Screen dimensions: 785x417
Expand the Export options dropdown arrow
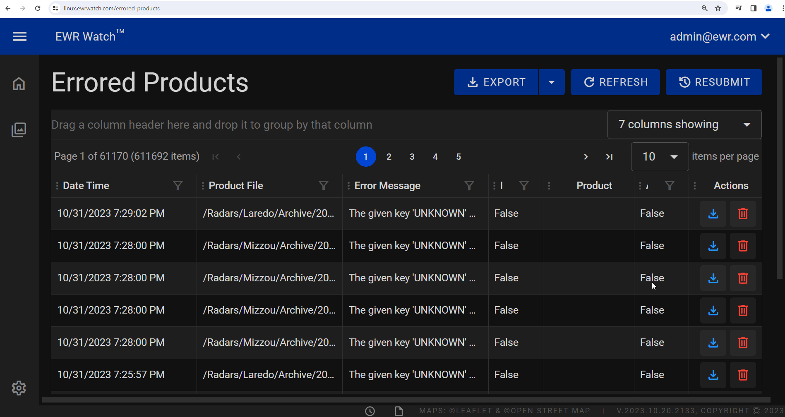552,82
